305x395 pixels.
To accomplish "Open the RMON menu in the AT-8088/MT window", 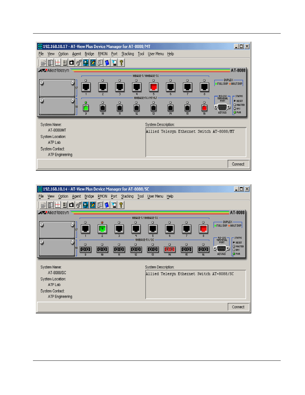I will click(x=103, y=54).
